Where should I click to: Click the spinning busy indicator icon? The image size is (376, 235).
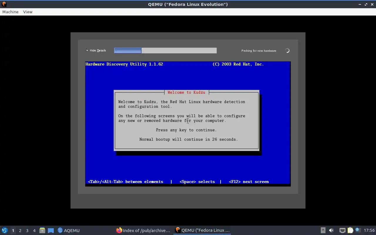pyautogui.click(x=287, y=51)
